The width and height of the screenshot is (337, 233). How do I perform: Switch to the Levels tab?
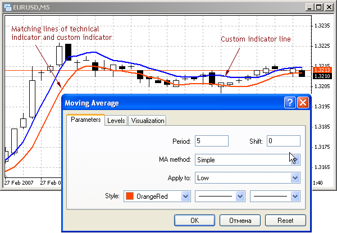(x=116, y=121)
